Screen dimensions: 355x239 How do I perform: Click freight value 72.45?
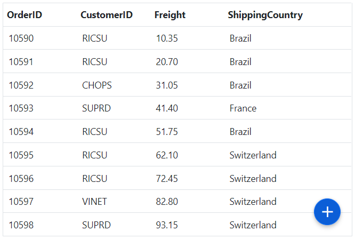(x=167, y=179)
